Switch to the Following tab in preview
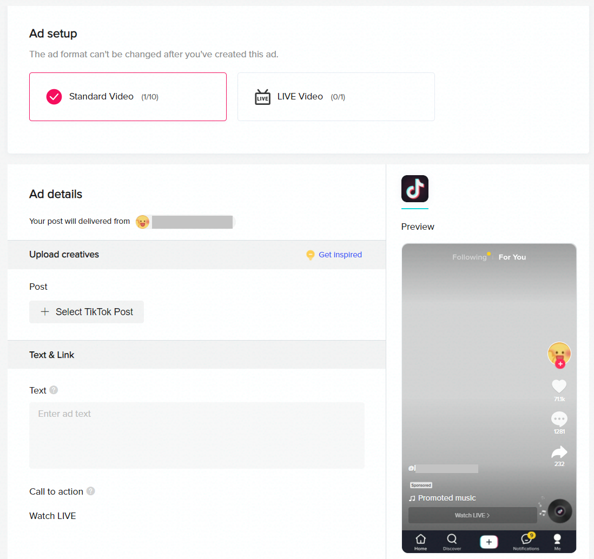This screenshot has width=594, height=559. pyautogui.click(x=470, y=257)
